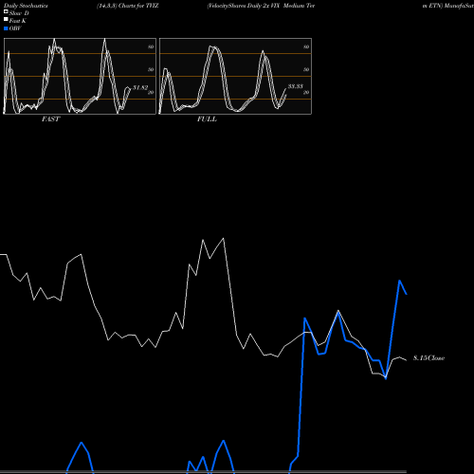Click the '(14,3,3) Charts for TVIZ' text
474x474 pixels.
[x=128, y=6]
